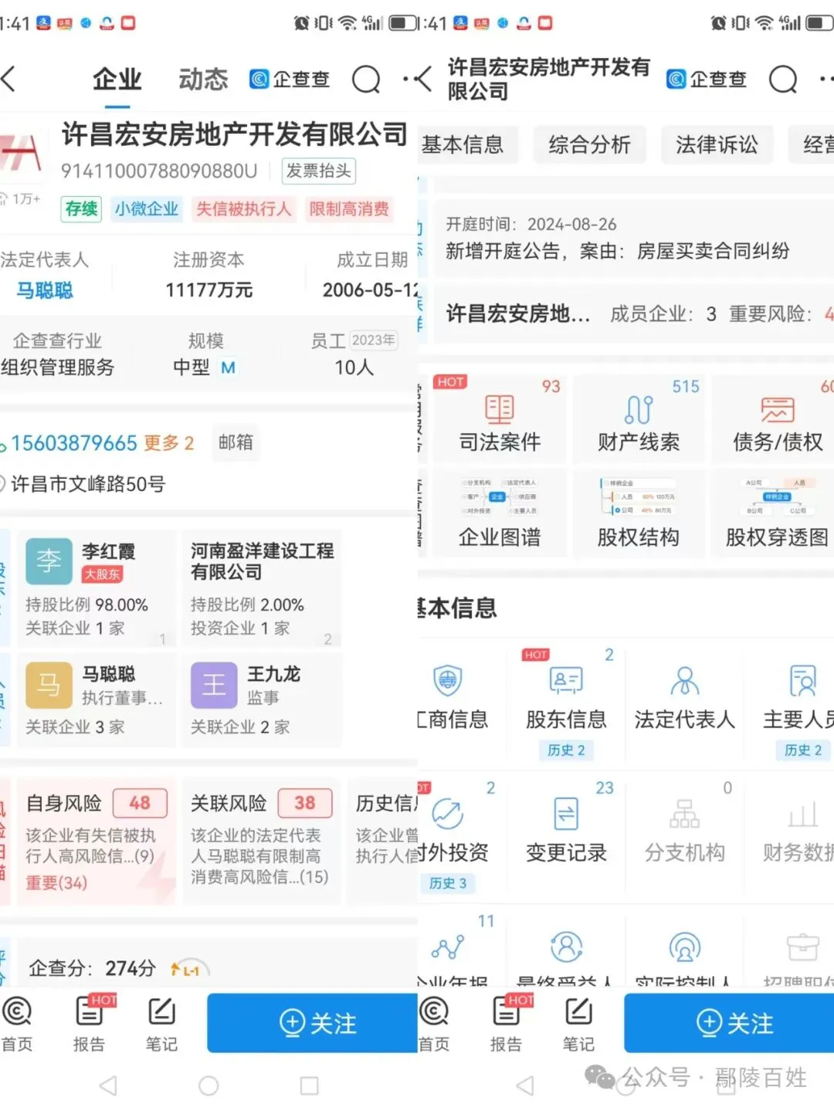Open 财产线索 icon
834x1111 pixels.
click(639, 410)
